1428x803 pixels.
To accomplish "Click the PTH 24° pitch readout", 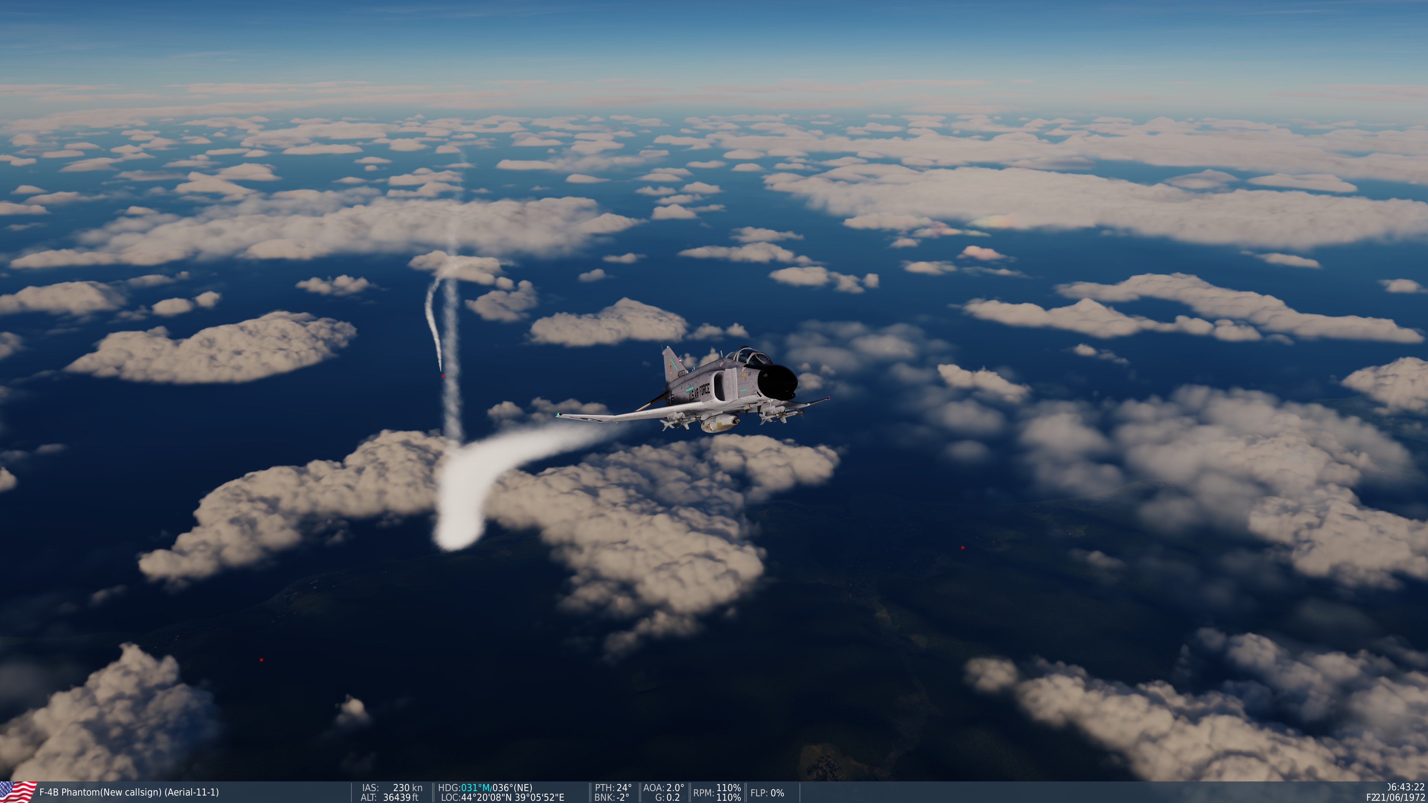I will click(x=613, y=787).
